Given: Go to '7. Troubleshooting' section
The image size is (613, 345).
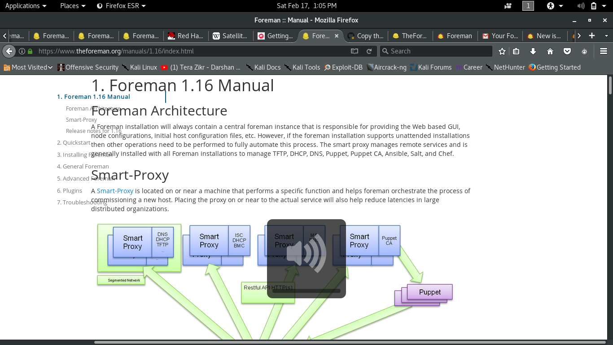Looking at the screenshot, I should tap(82, 202).
